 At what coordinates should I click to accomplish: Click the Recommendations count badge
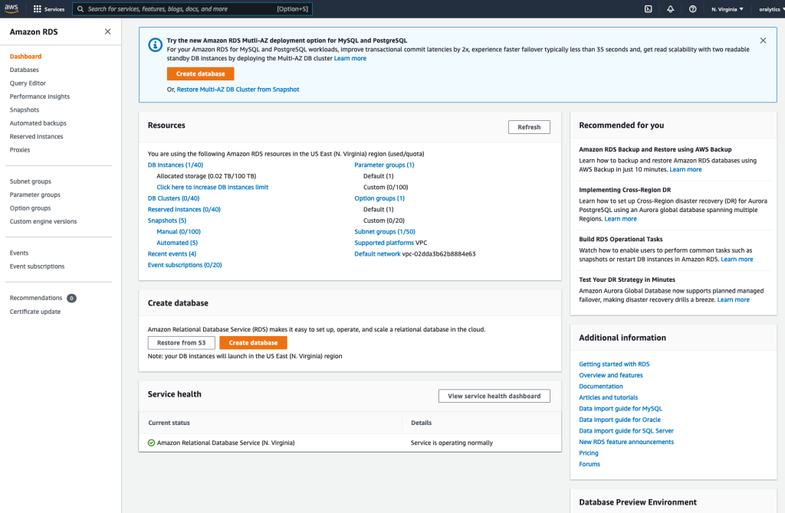pos(71,299)
